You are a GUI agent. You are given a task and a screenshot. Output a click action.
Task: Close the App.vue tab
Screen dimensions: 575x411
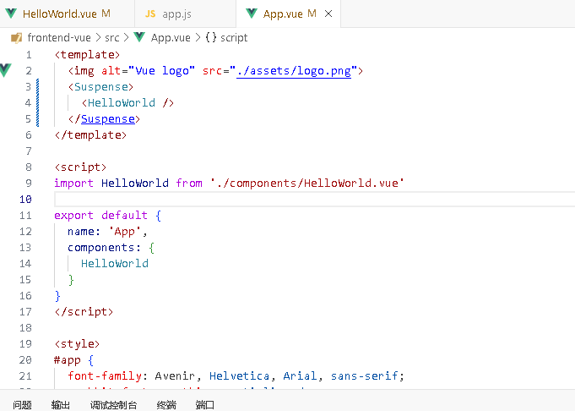click(328, 14)
